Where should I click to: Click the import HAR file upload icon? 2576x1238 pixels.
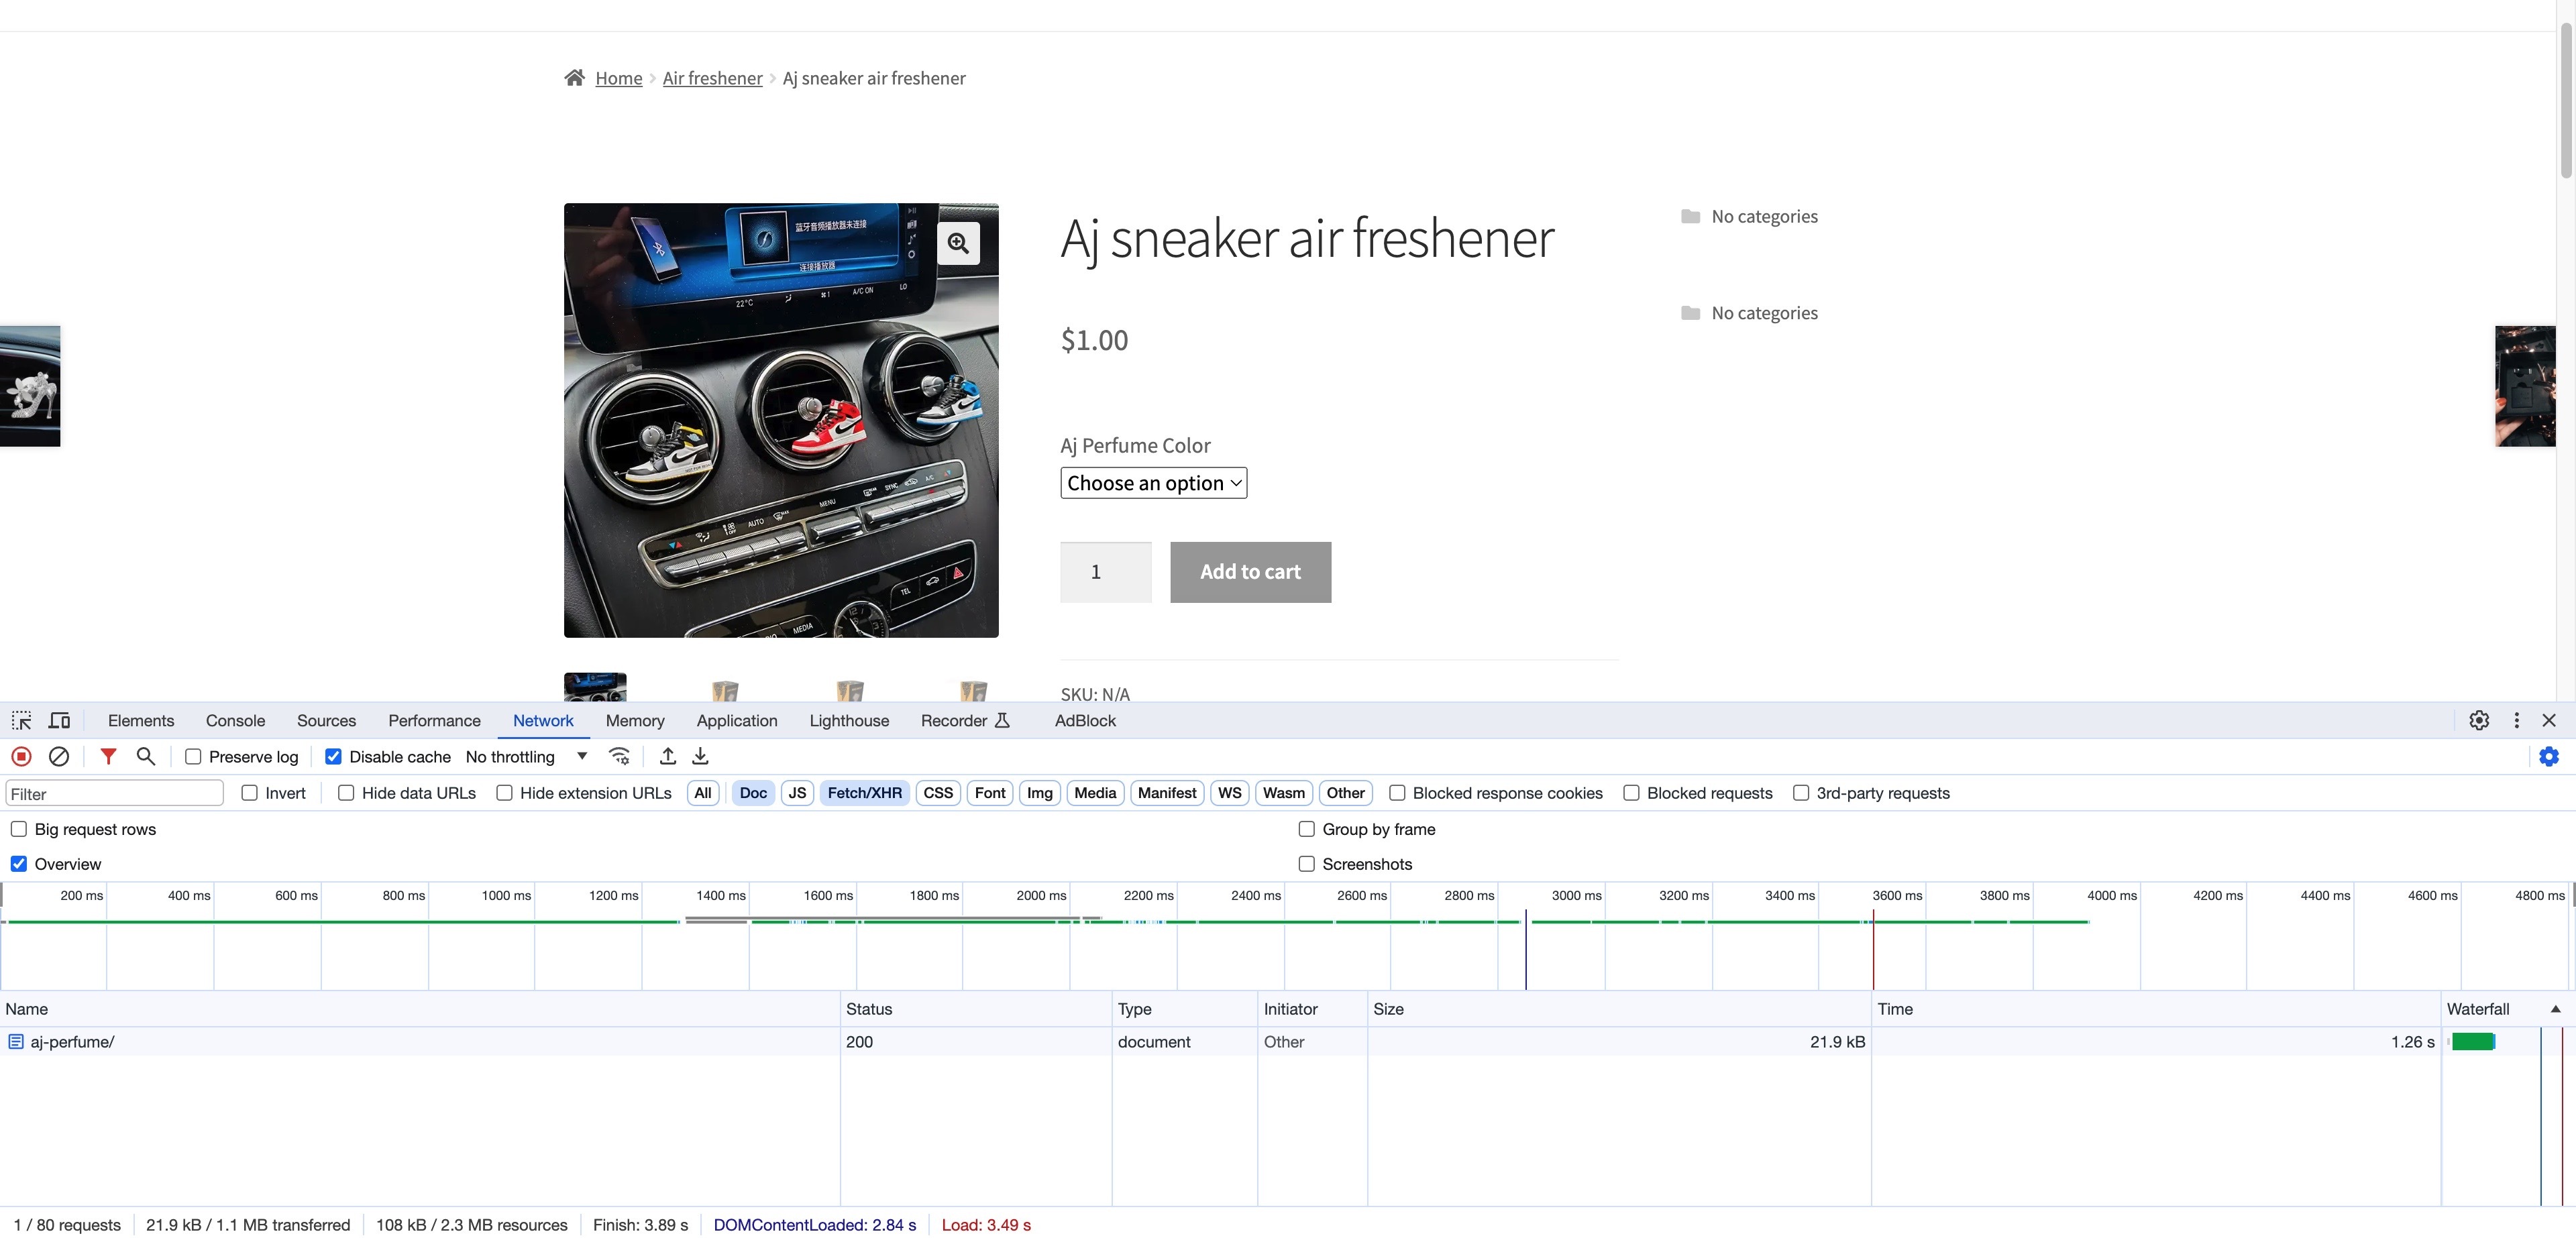668,757
